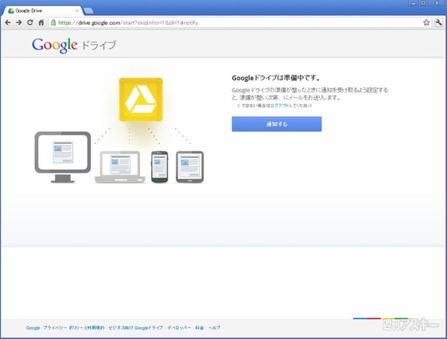This screenshot has height=339, width=447.
Task: Go back using the browser back arrow
Action: point(7,22)
